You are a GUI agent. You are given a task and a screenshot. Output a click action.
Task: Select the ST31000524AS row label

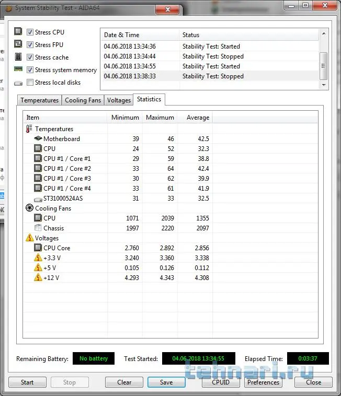63,198
